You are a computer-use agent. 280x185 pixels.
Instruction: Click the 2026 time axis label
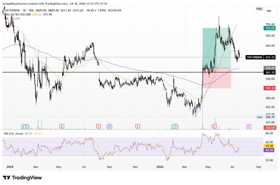[x=160, y=167]
